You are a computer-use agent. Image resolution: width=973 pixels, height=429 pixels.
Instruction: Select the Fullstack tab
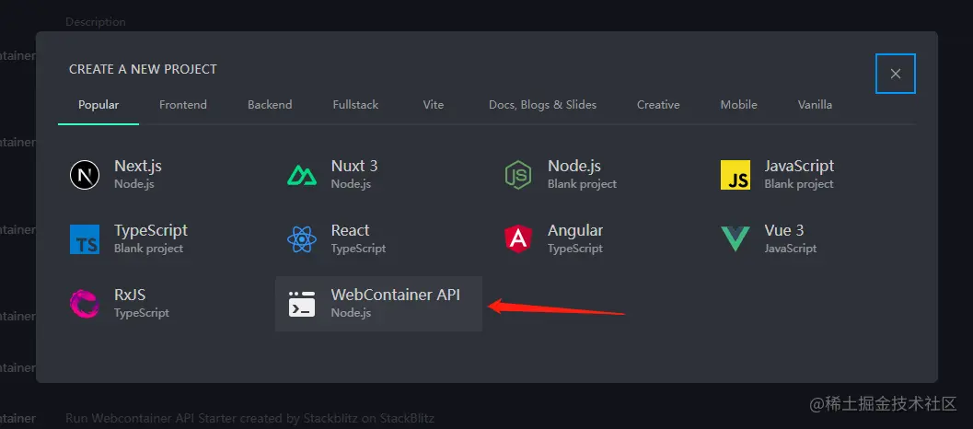coord(355,105)
